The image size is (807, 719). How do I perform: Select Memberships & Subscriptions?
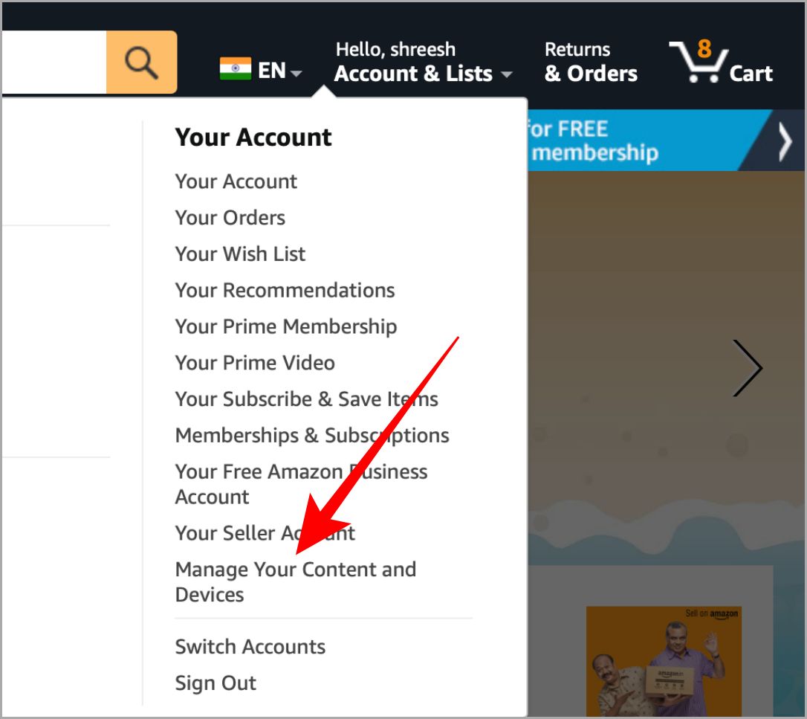click(311, 435)
